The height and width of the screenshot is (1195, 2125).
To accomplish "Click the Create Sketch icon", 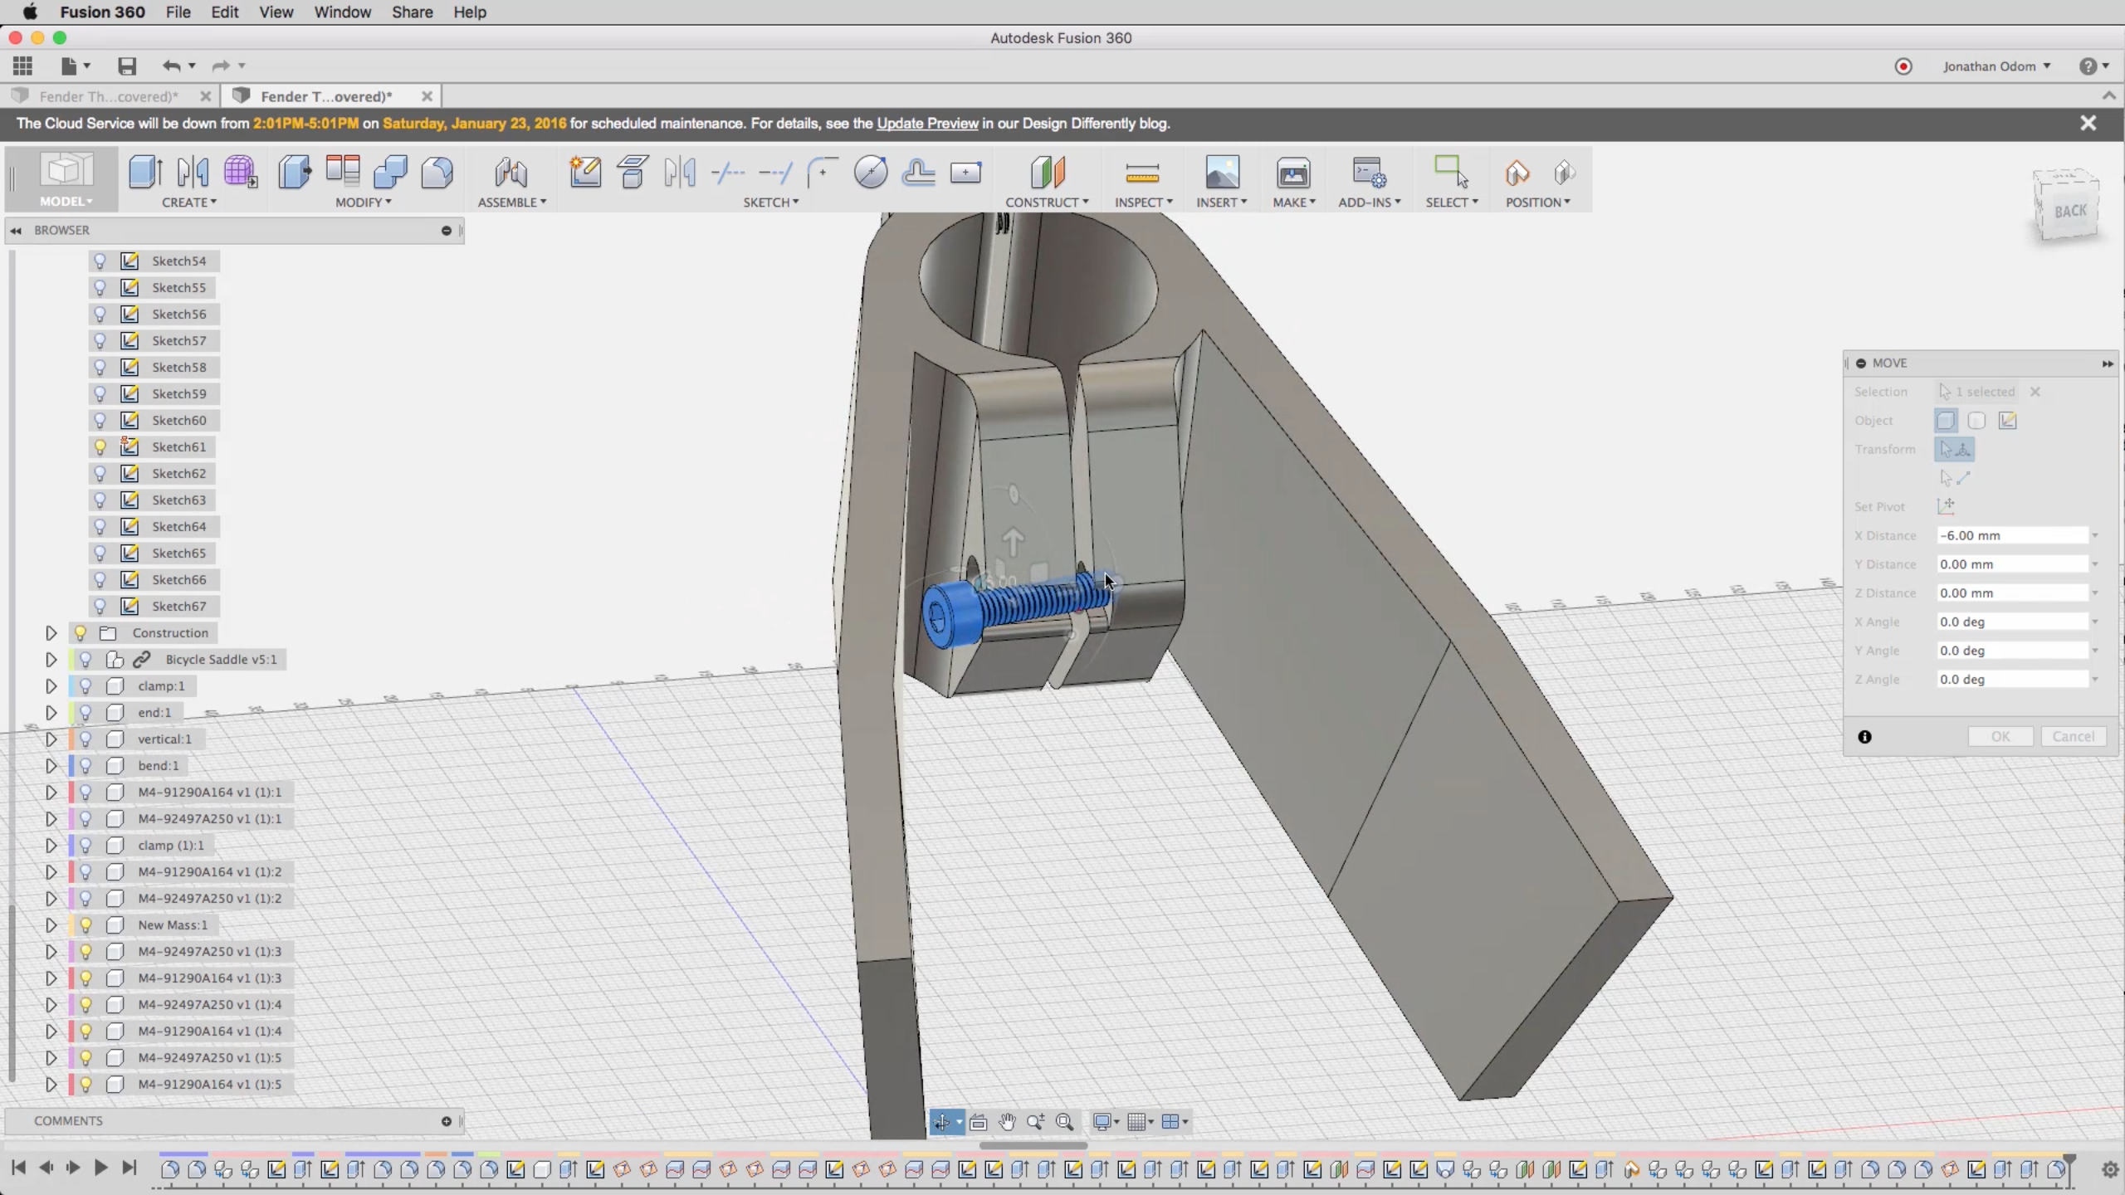I will pos(585,173).
